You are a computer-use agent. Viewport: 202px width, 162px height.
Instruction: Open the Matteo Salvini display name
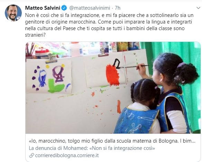coord(42,8)
